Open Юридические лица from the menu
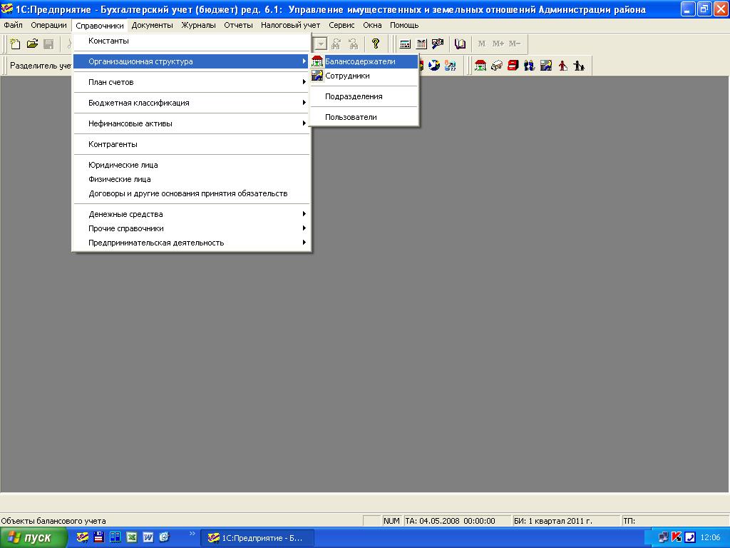 point(191,165)
